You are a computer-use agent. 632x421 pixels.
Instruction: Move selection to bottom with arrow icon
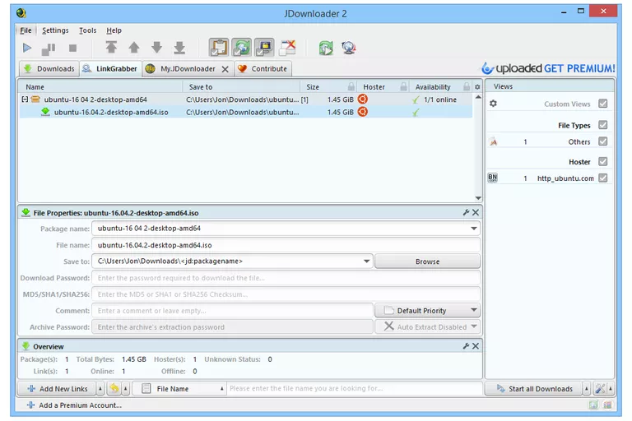(x=179, y=48)
